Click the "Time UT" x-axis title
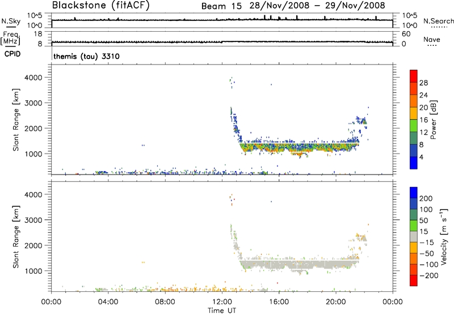The image size is (454, 314). (222, 311)
